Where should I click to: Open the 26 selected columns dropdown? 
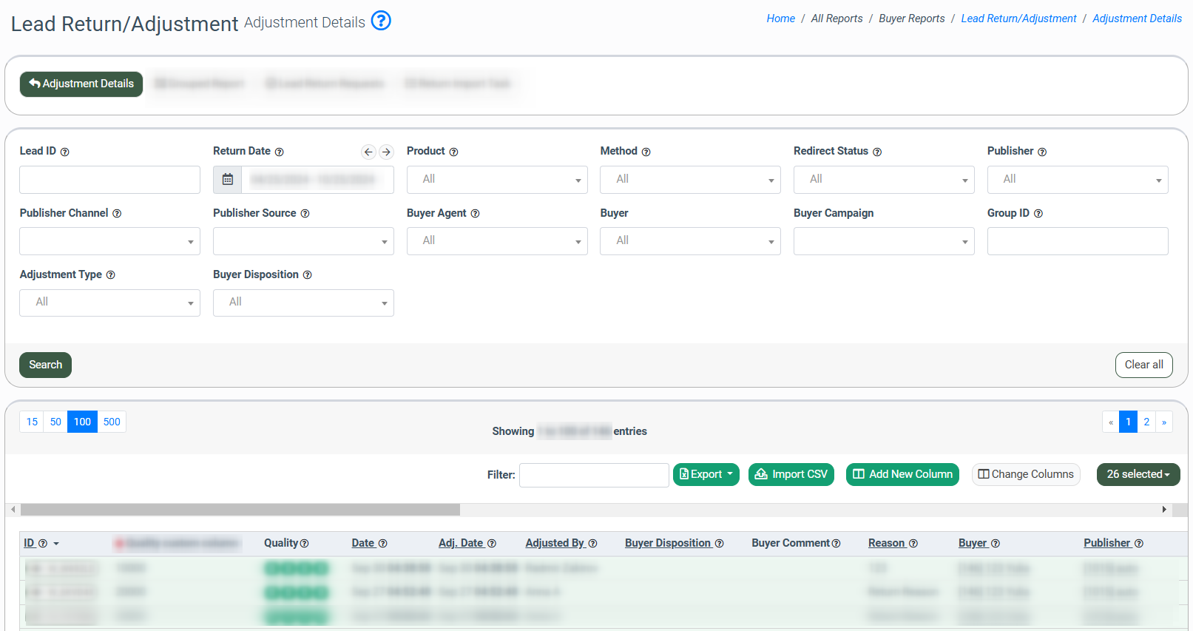(1138, 474)
